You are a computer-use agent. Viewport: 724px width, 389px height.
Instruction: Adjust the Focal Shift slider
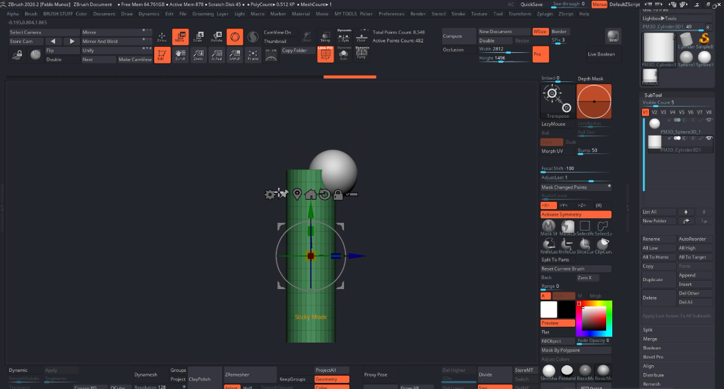pos(576,169)
